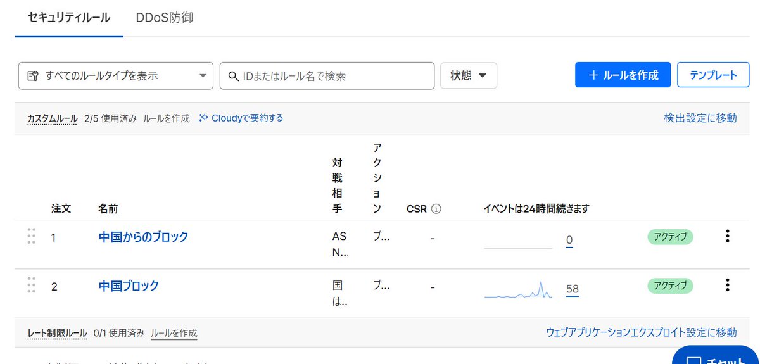Open the すべてのルールタイプを表示 dropdown
The width and height of the screenshot is (760, 364).
[x=116, y=75]
